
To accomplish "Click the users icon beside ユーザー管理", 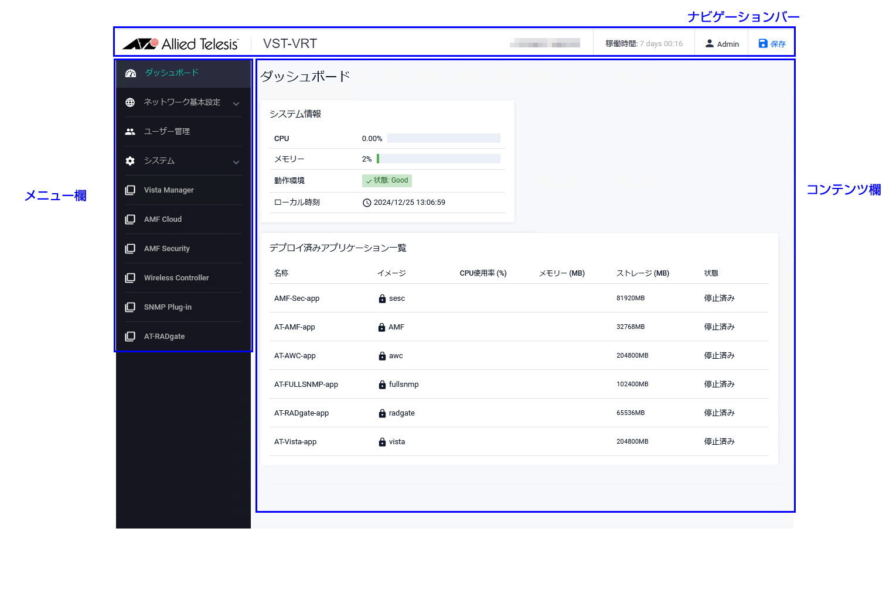I will 130,132.
